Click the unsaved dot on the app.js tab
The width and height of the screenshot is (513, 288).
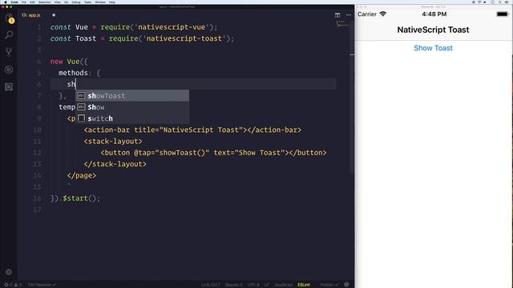coord(54,15)
